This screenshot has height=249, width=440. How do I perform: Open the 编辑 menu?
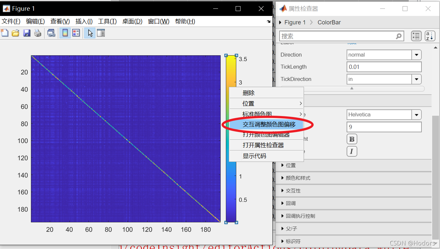pos(35,21)
